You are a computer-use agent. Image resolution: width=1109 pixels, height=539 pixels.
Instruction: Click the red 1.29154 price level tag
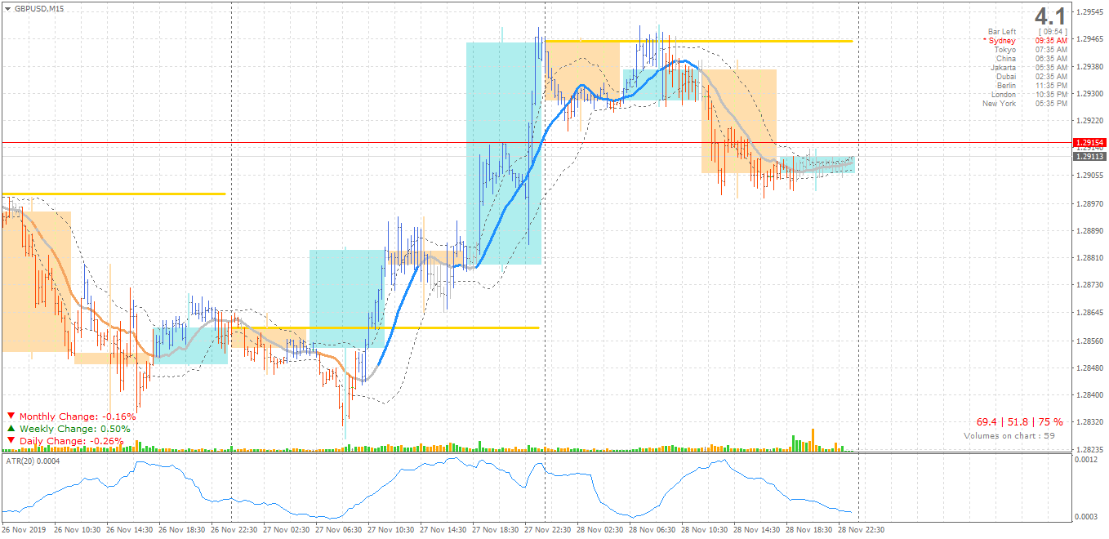(1089, 142)
